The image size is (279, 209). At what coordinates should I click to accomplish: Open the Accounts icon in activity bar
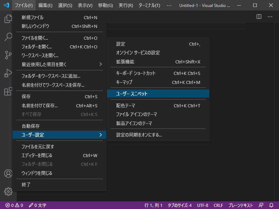pos(8,173)
